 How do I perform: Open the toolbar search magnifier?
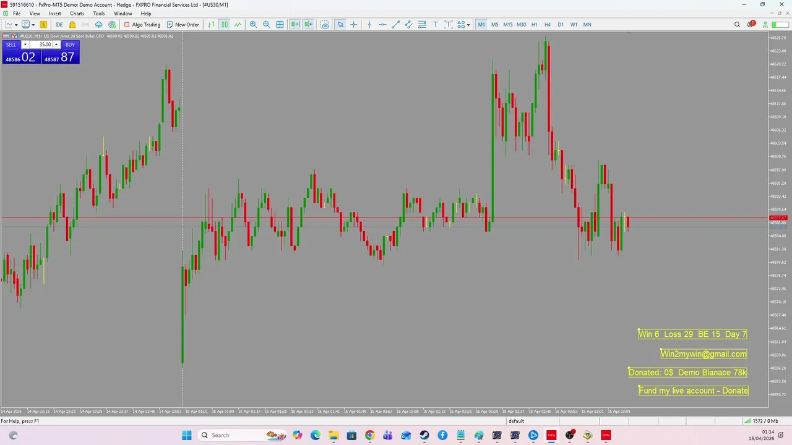[x=738, y=25]
